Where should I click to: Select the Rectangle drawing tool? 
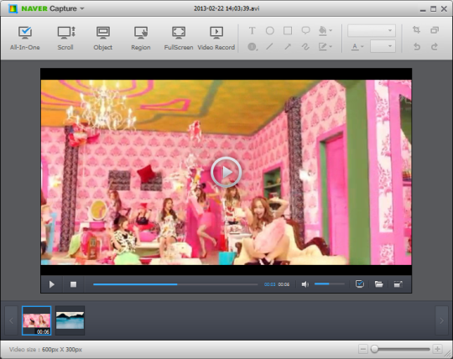point(288,30)
